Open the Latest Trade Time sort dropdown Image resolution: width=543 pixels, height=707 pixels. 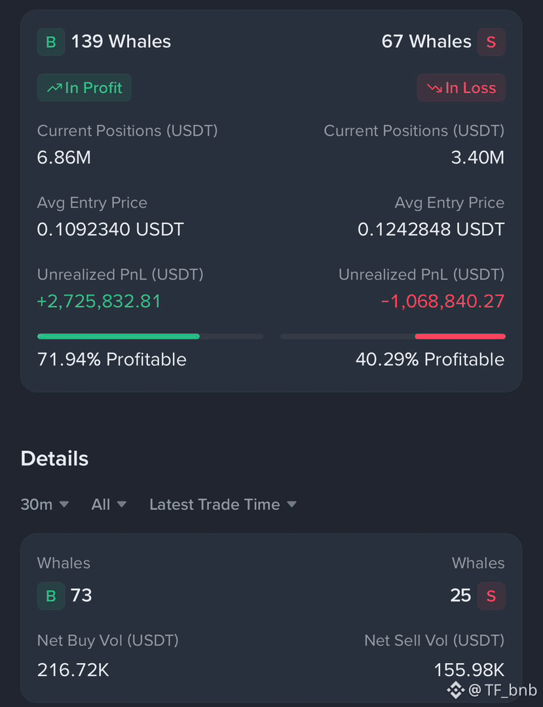(x=223, y=505)
